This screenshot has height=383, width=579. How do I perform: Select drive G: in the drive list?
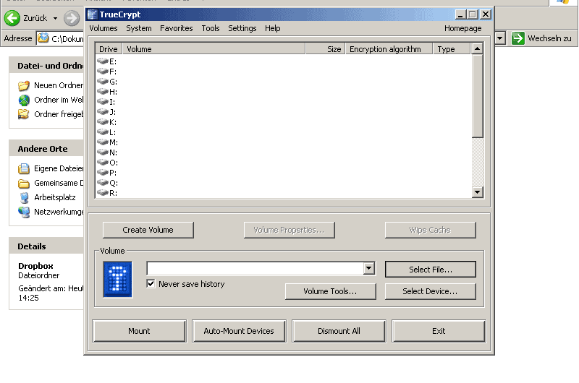[x=106, y=82]
